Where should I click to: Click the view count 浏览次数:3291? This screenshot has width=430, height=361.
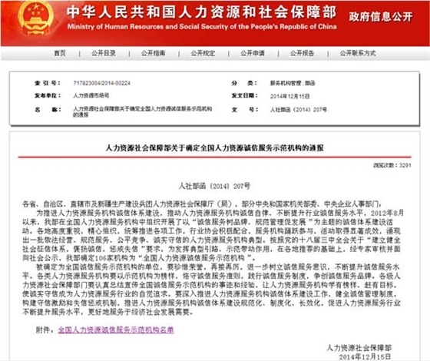pos(392,165)
